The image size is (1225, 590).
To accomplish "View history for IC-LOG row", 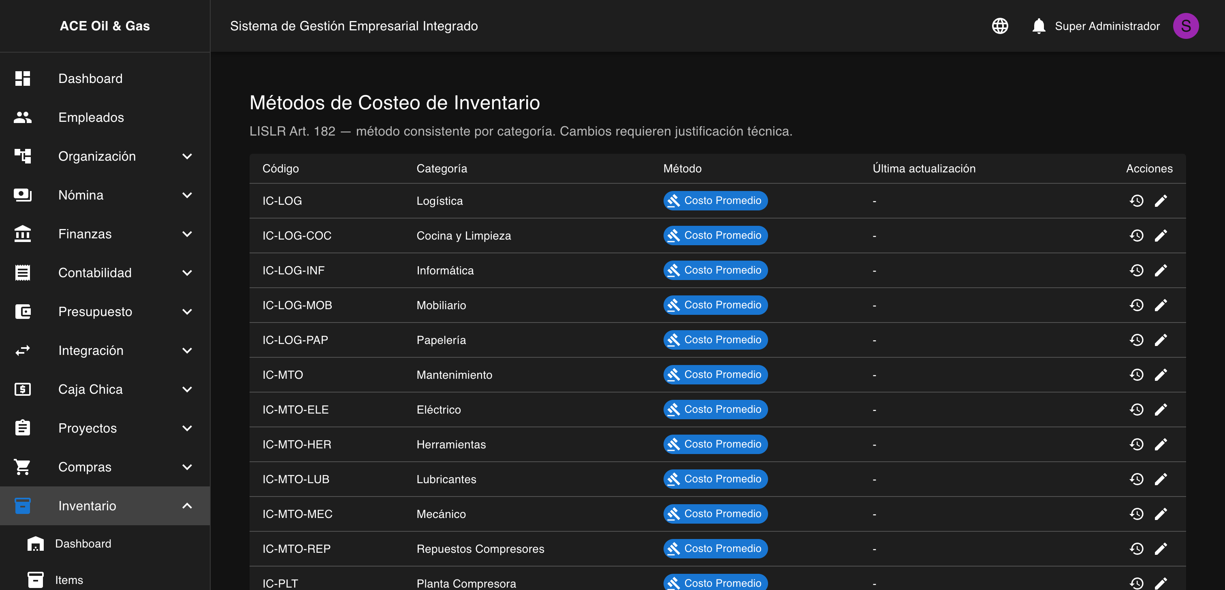I will tap(1137, 201).
